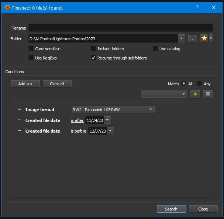Click the 'is before' operator link

[79, 131]
